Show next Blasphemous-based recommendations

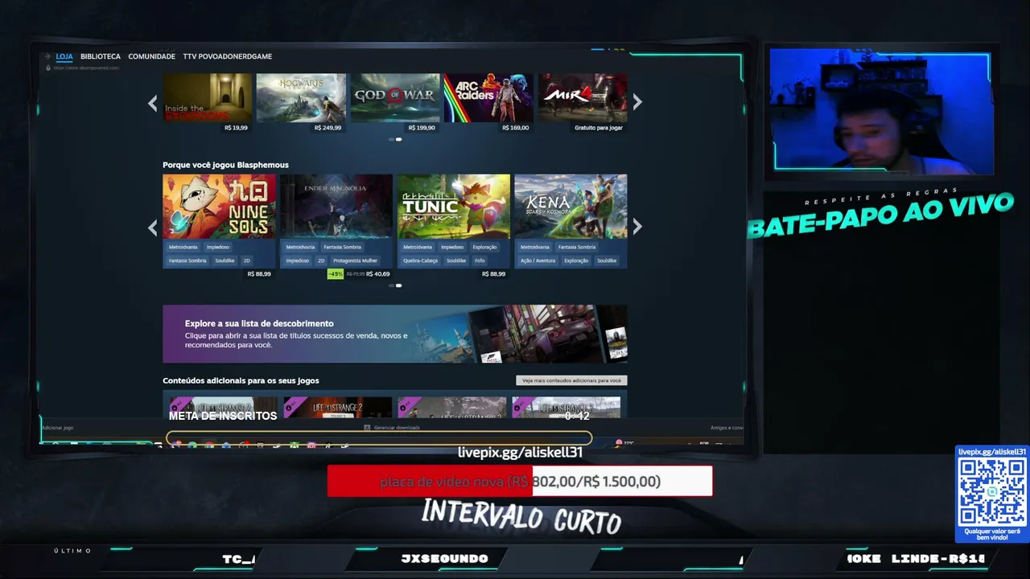click(x=637, y=228)
